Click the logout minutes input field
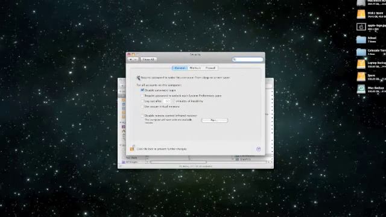This screenshot has height=217, width=386. (x=167, y=101)
